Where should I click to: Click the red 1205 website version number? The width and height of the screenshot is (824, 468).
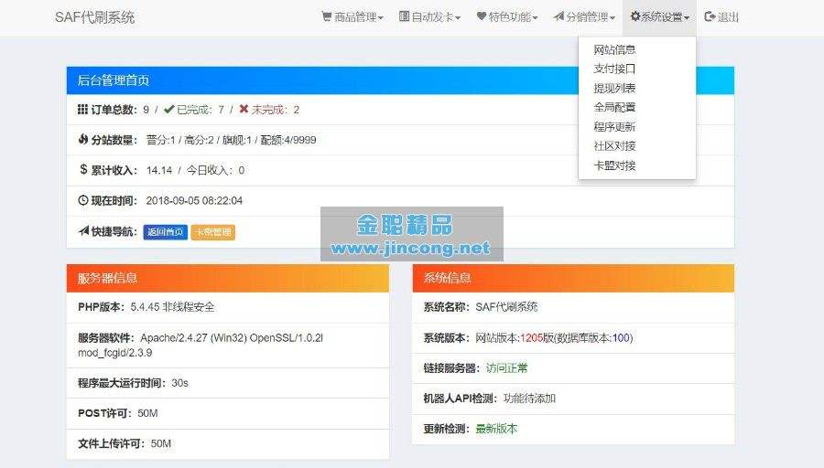coord(531,338)
